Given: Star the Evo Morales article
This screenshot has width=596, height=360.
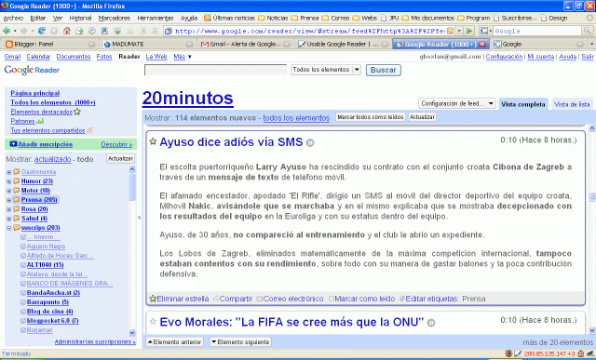Looking at the screenshot, I should click(x=153, y=322).
